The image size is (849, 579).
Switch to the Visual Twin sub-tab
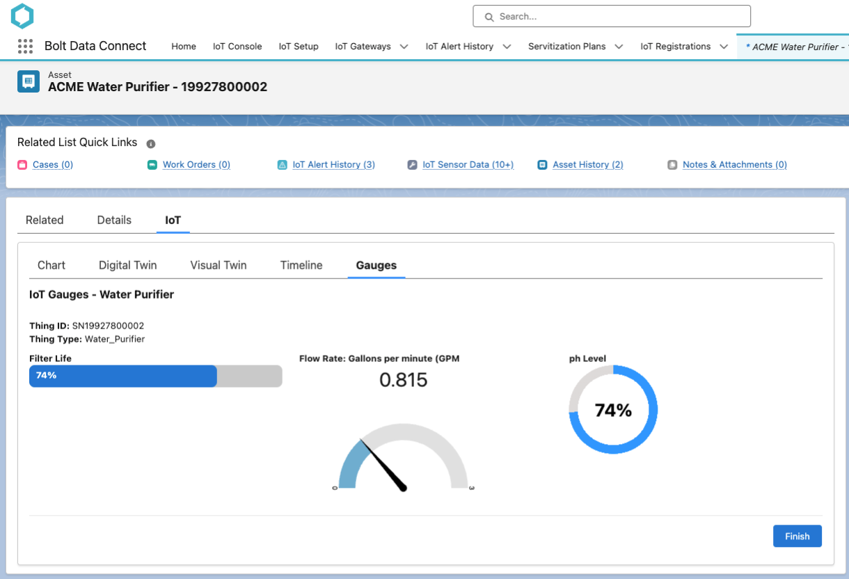(219, 265)
